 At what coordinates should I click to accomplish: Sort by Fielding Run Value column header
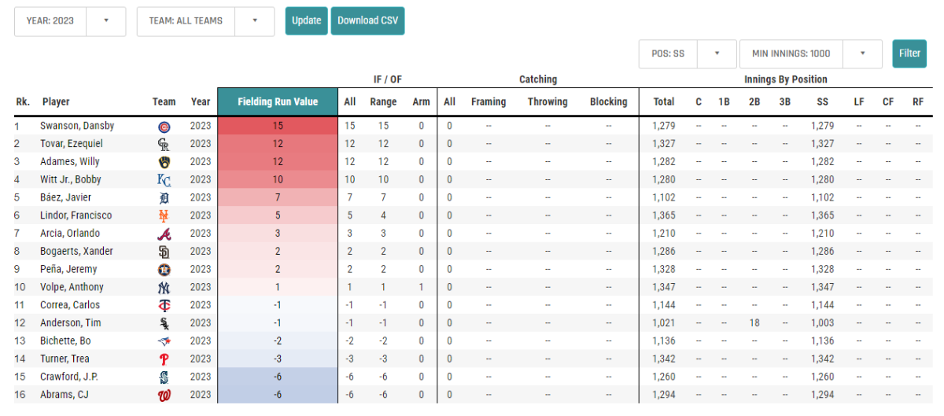pos(278,101)
